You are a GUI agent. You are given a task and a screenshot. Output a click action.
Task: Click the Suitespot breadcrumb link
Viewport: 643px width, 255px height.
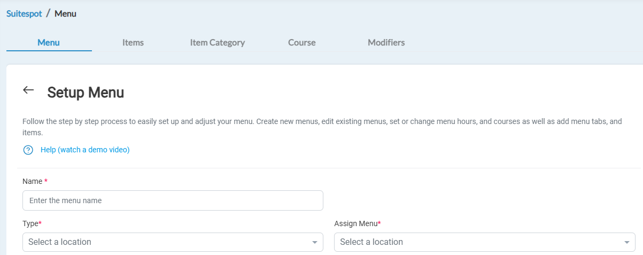click(24, 14)
